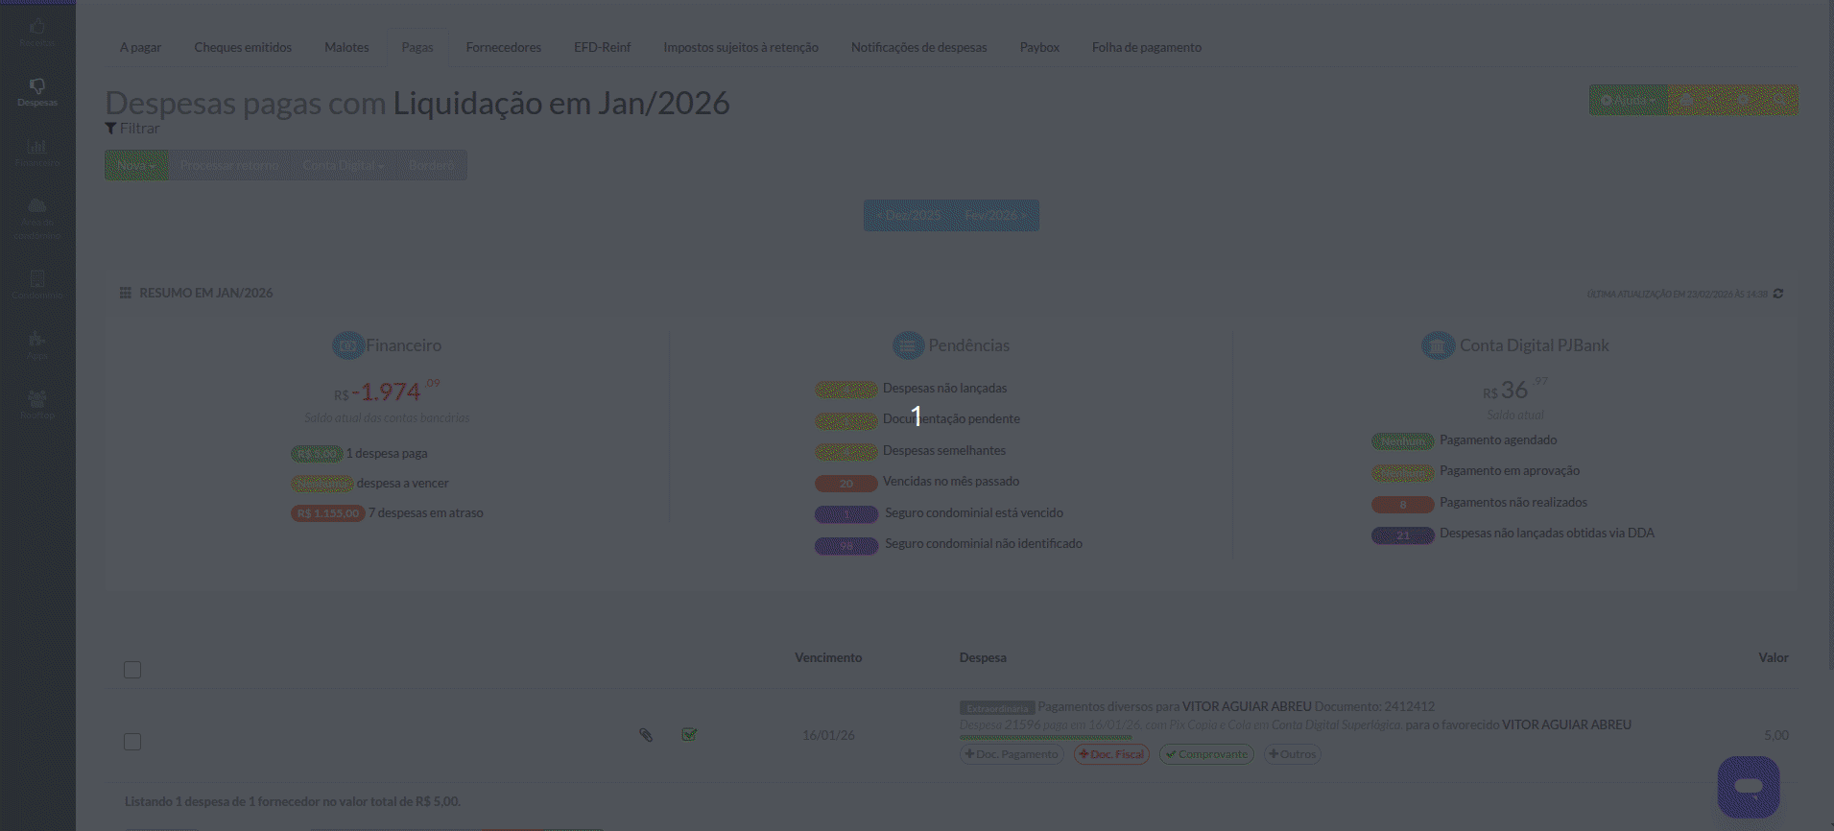Switch to the Paybox tab

pos(1039,47)
